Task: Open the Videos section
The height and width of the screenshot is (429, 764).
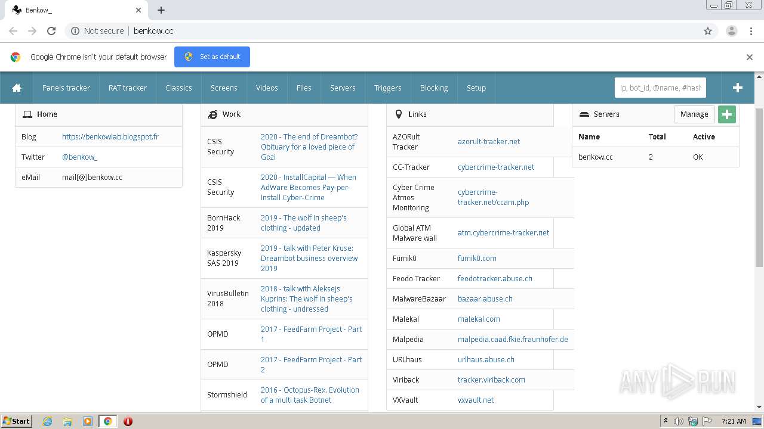Action: (267, 88)
